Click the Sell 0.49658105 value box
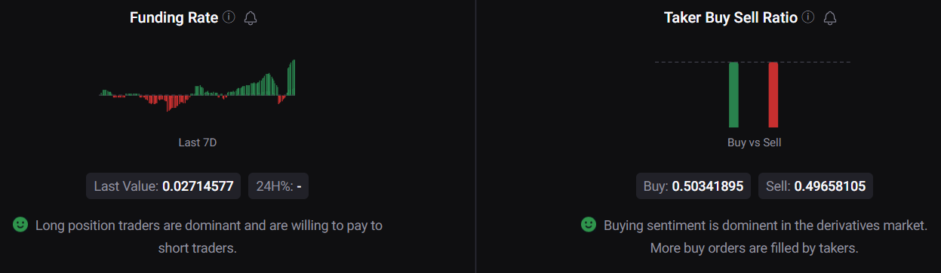The height and width of the screenshot is (273, 941). tap(815, 186)
